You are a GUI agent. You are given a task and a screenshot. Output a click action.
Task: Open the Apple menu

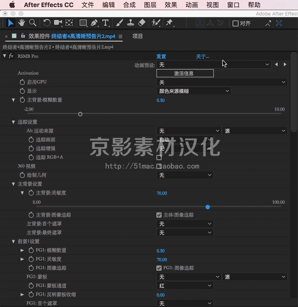click(12, 5)
